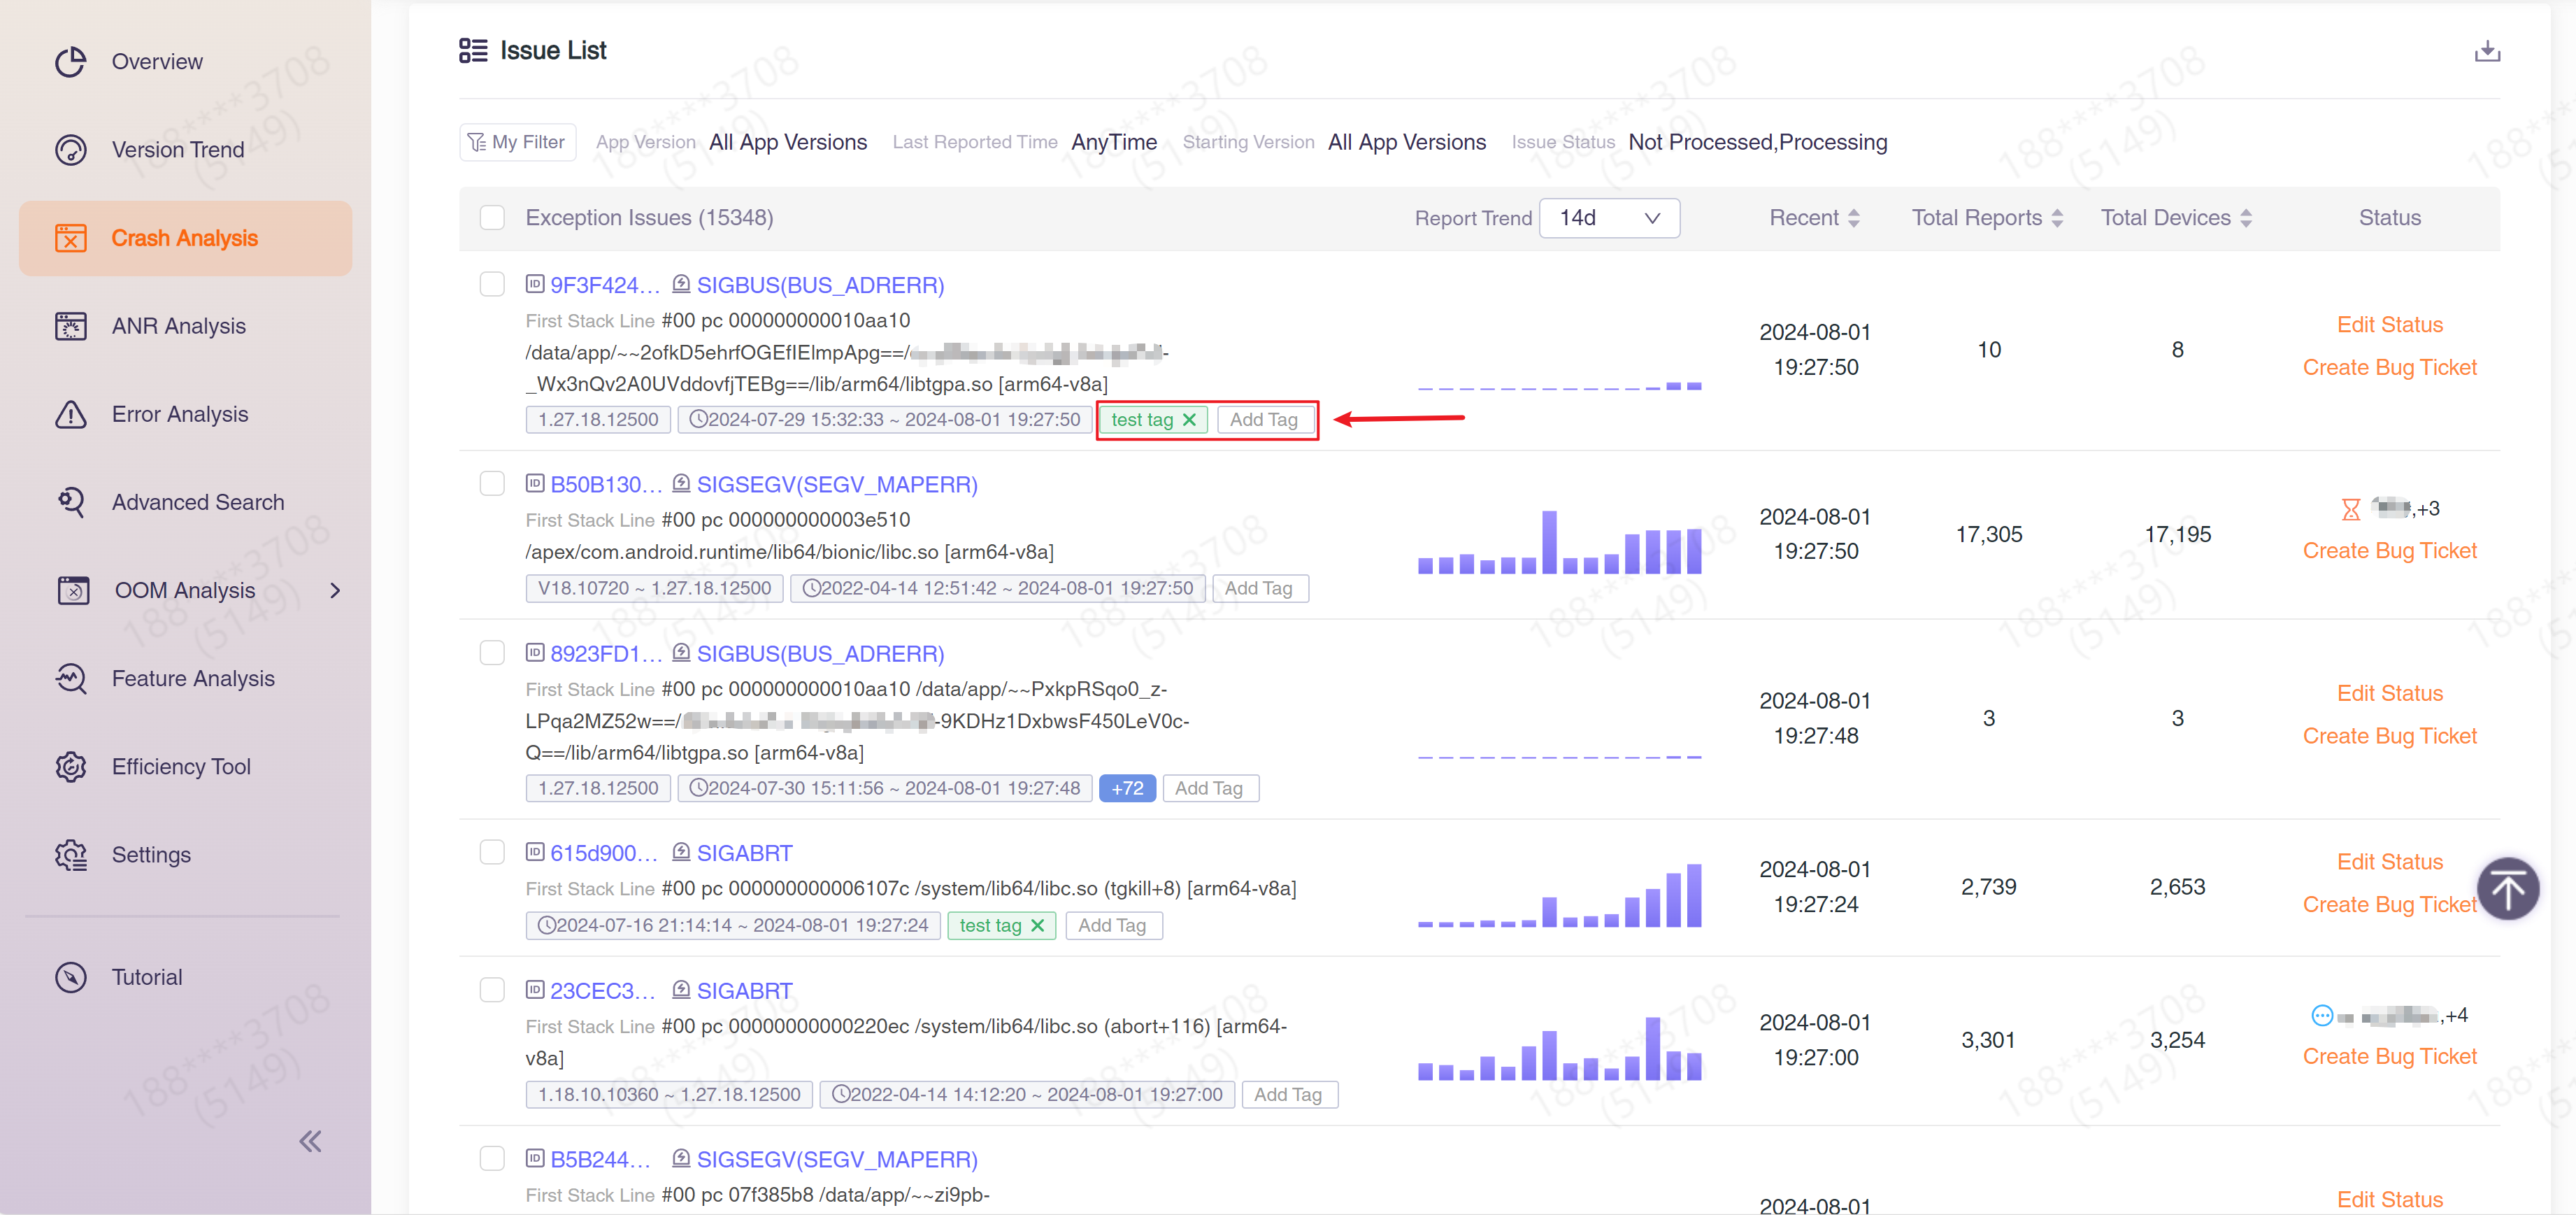The image size is (2576, 1215).
Task: Open the Report Trend 14d dropdown
Action: point(1609,218)
